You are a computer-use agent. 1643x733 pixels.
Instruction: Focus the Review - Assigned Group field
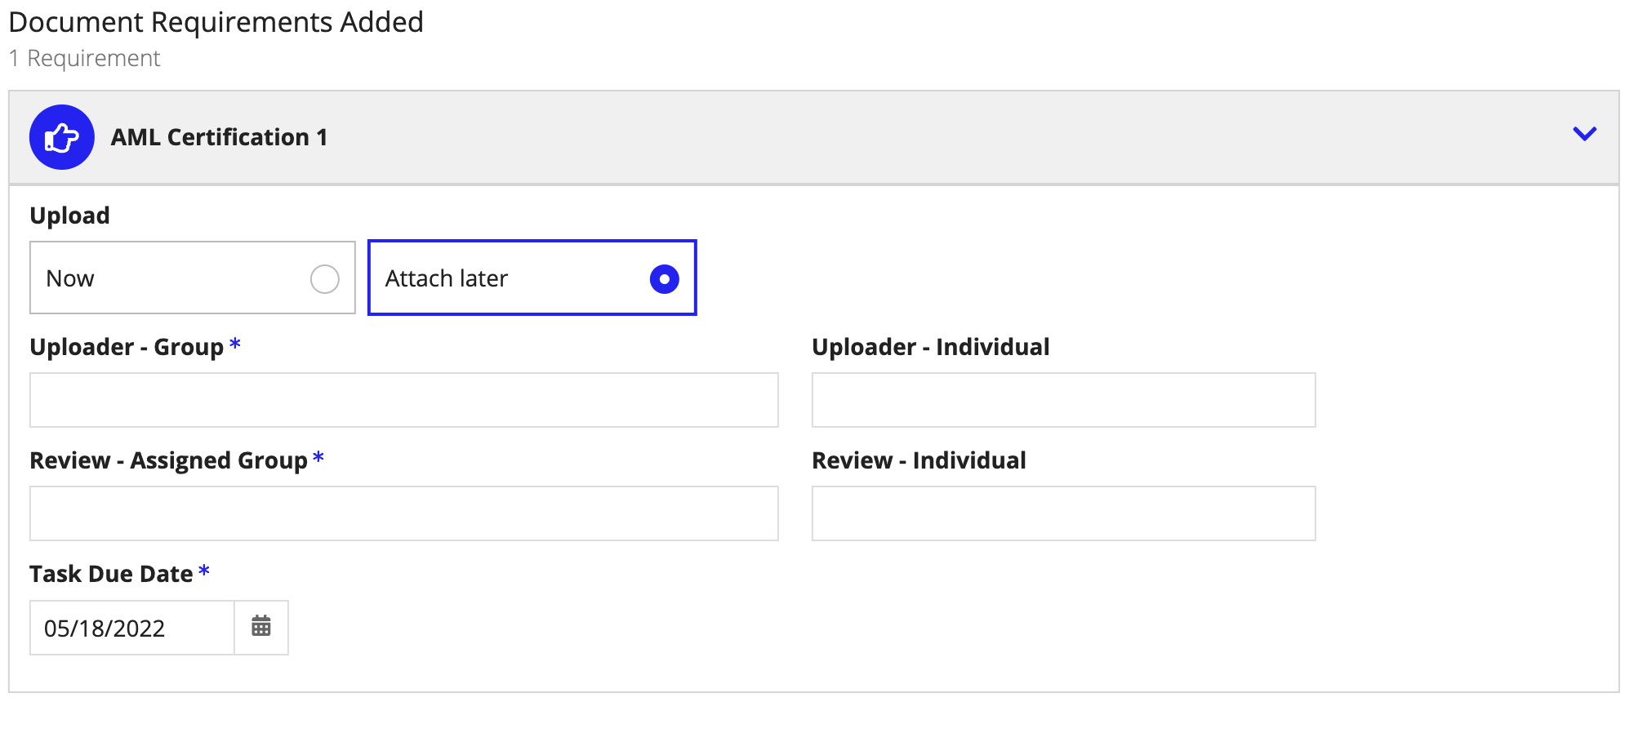click(x=403, y=513)
